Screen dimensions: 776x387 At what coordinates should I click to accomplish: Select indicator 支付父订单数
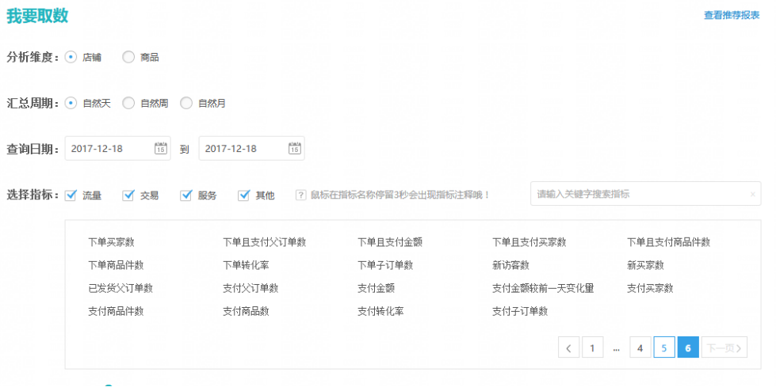click(250, 288)
